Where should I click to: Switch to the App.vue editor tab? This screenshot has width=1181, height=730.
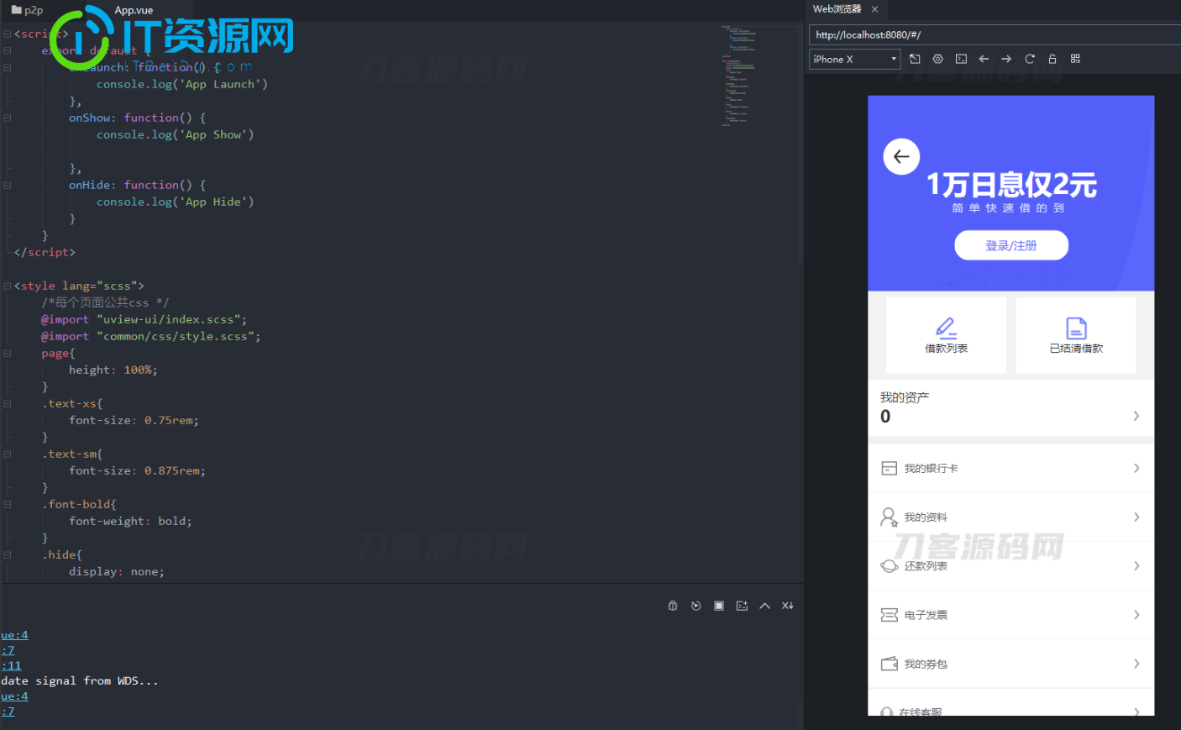click(x=134, y=10)
